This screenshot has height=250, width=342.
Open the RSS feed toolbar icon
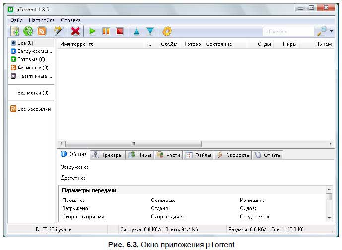pos(42,31)
